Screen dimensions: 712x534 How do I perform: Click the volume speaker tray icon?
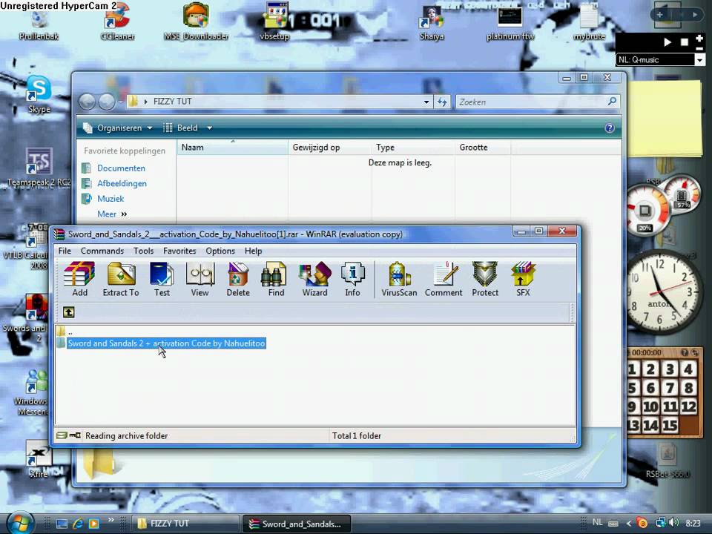click(x=673, y=523)
